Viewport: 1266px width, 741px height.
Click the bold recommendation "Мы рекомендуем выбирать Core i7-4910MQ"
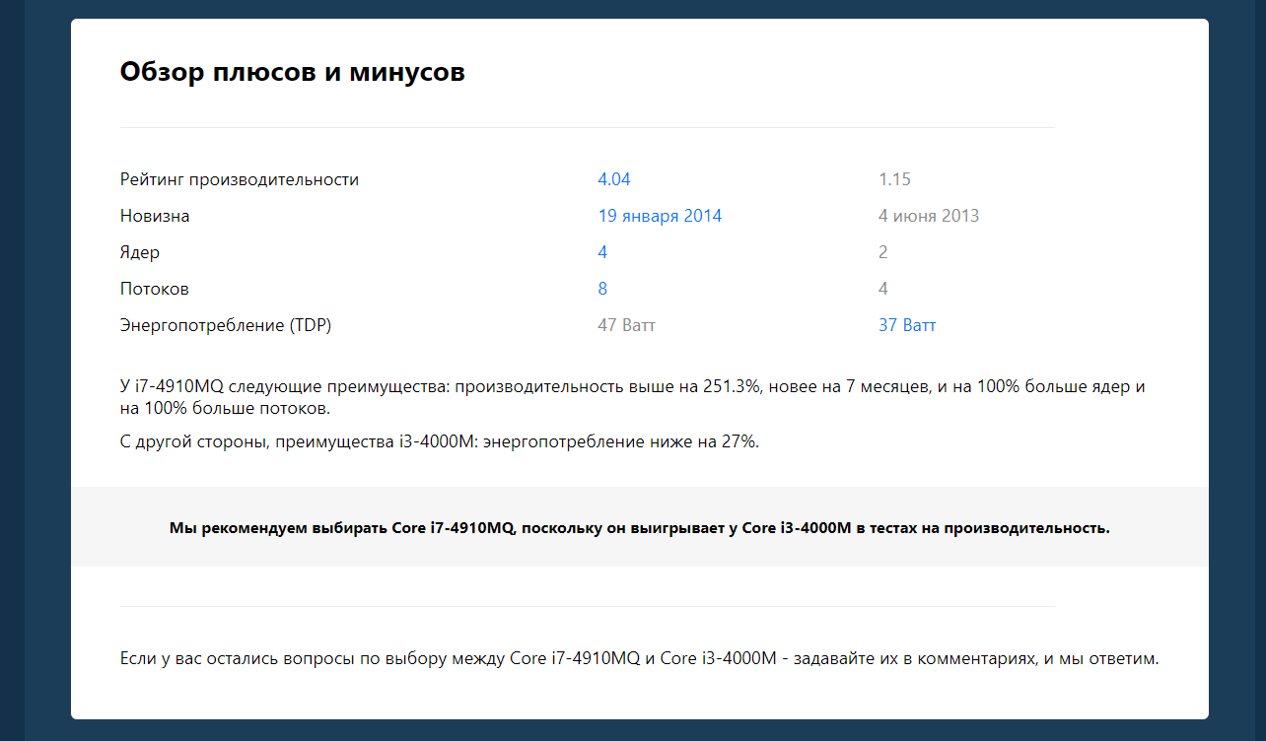[x=640, y=528]
